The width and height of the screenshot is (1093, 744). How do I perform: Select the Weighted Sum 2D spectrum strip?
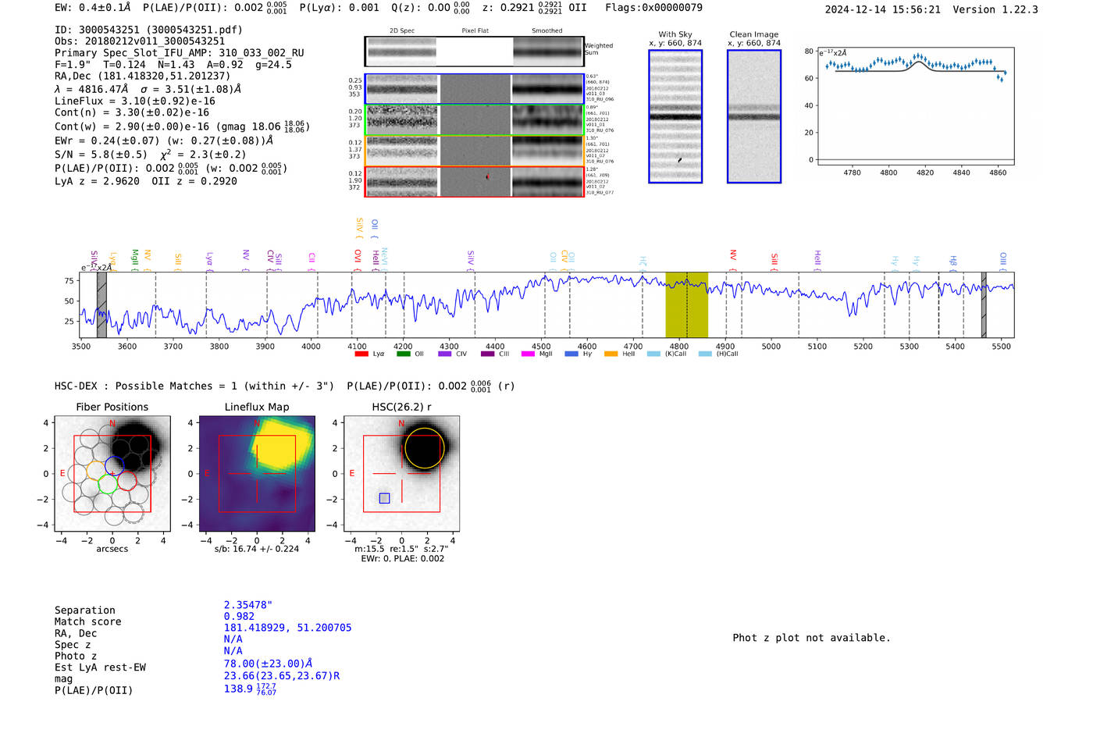(x=474, y=52)
